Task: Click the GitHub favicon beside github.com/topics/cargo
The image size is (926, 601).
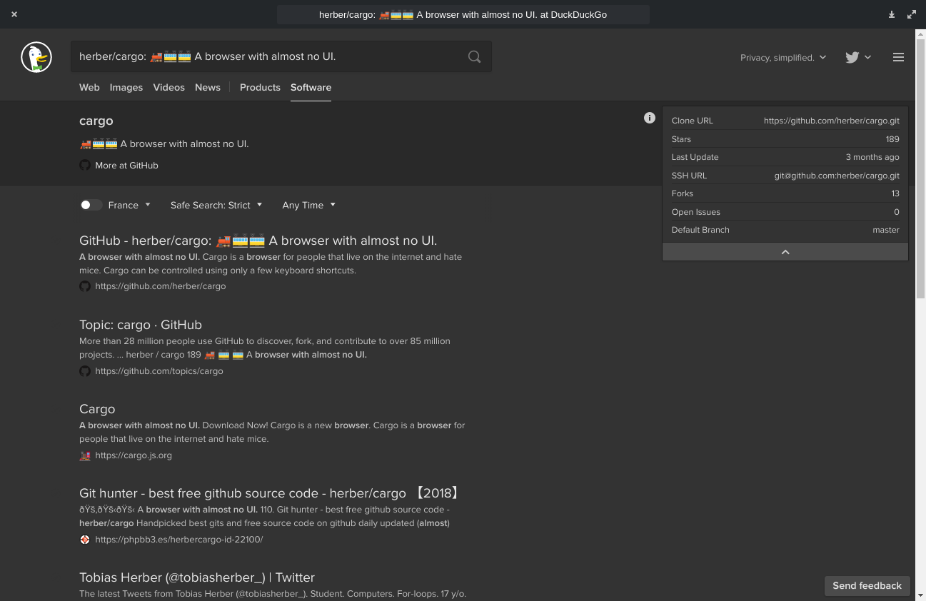Action: click(x=85, y=371)
